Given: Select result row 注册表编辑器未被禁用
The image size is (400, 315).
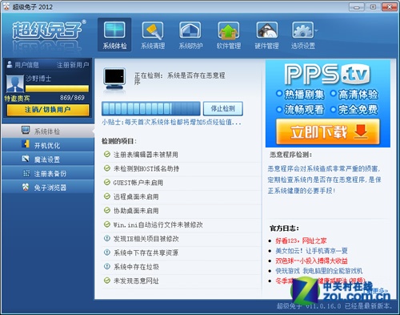Looking at the screenshot, I should (182, 155).
